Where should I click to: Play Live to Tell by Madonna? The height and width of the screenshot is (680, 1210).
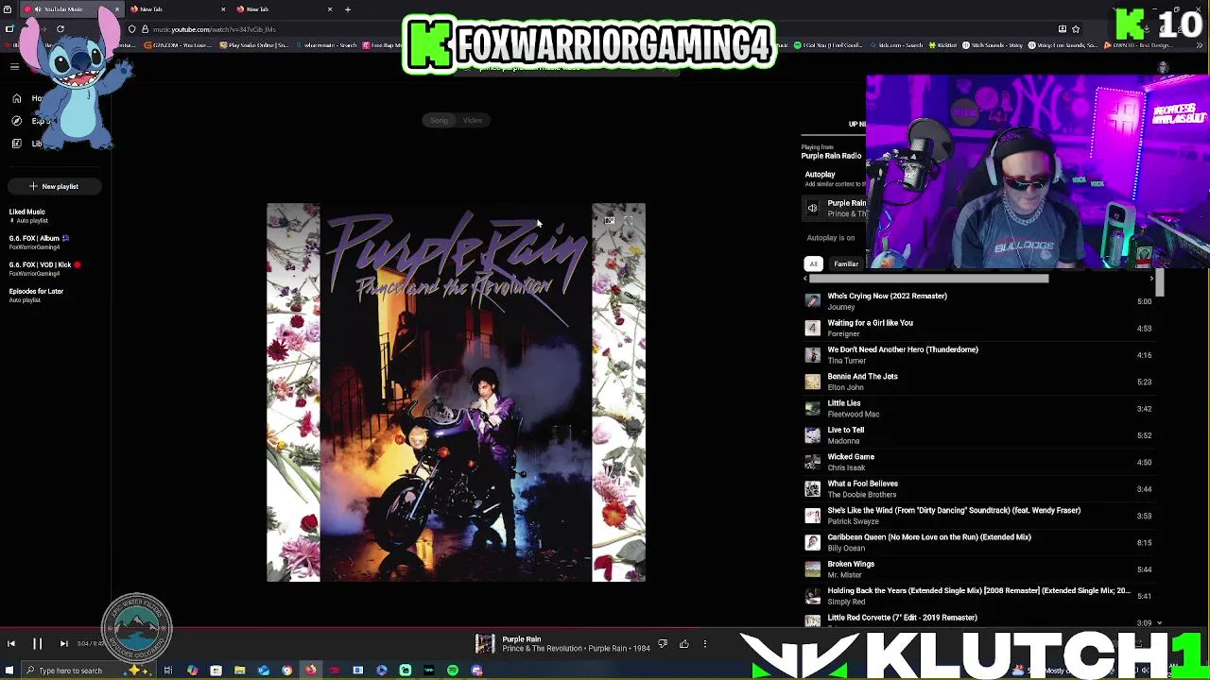click(977, 435)
